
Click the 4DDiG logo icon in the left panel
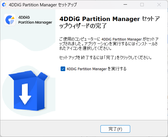click(10, 20)
